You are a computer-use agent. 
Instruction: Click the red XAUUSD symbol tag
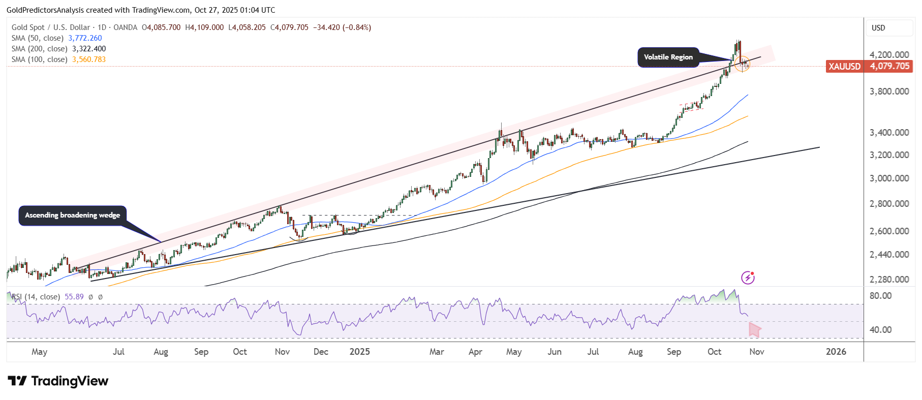(844, 67)
